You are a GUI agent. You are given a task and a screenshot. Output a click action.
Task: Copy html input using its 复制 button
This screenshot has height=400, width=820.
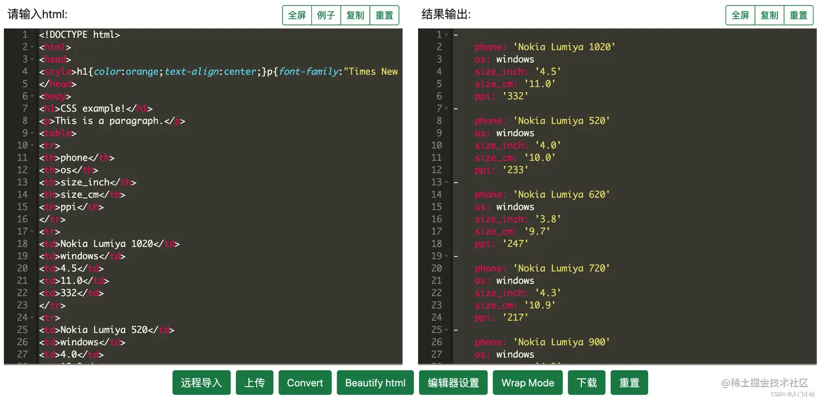tap(355, 15)
